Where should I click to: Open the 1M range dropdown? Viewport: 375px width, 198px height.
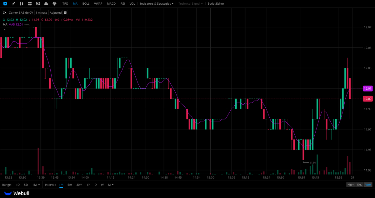point(36,185)
